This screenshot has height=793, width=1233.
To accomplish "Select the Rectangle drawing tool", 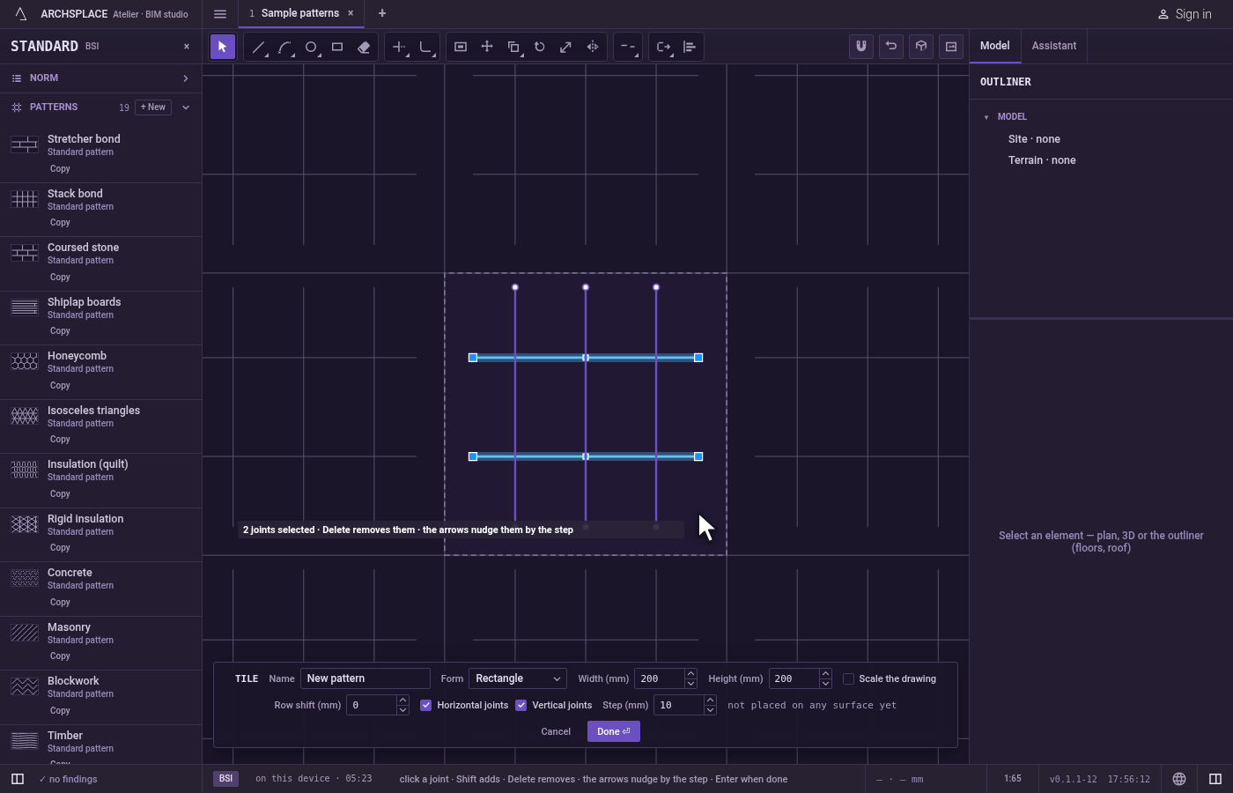I will 337,47.
